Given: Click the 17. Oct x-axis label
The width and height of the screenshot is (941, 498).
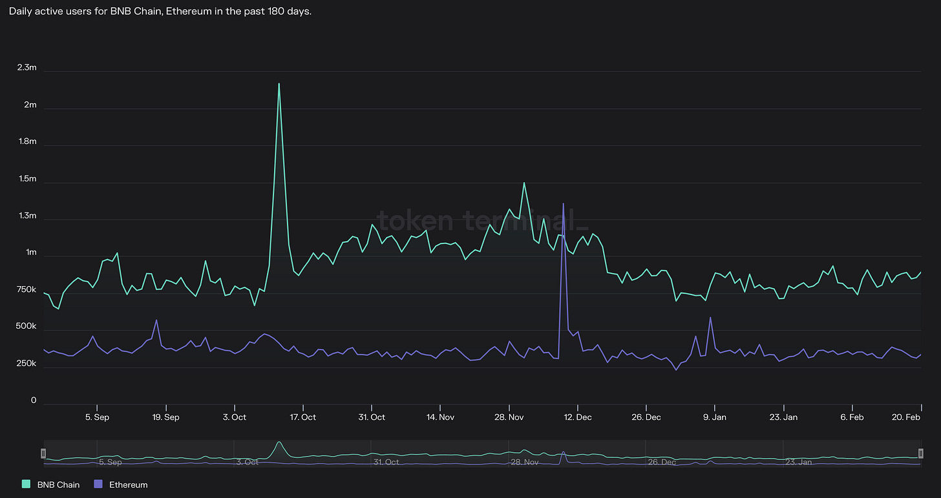Looking at the screenshot, I should 303,417.
